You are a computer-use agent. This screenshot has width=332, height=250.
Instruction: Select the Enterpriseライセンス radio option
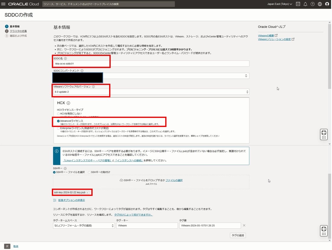click(x=58, y=128)
